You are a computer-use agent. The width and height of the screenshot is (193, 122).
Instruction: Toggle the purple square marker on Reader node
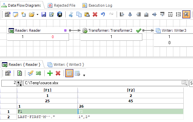point(65,30)
